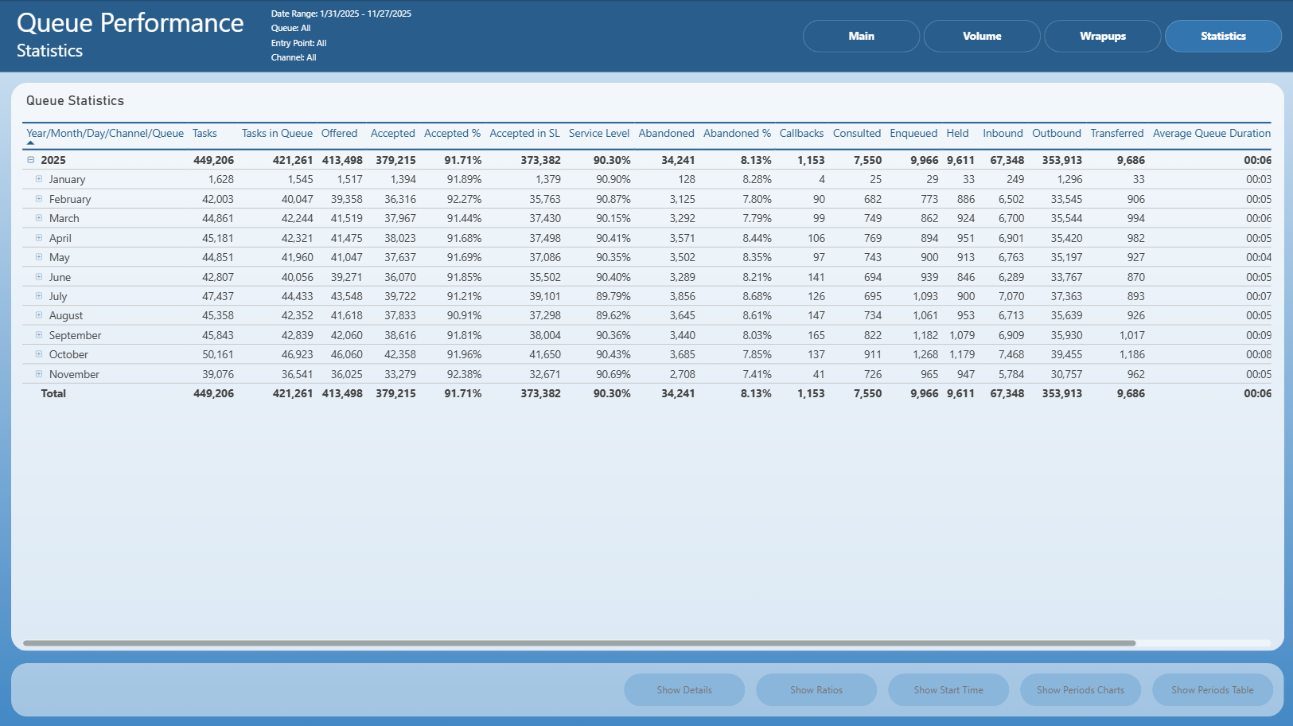Expand the February row

click(38, 199)
